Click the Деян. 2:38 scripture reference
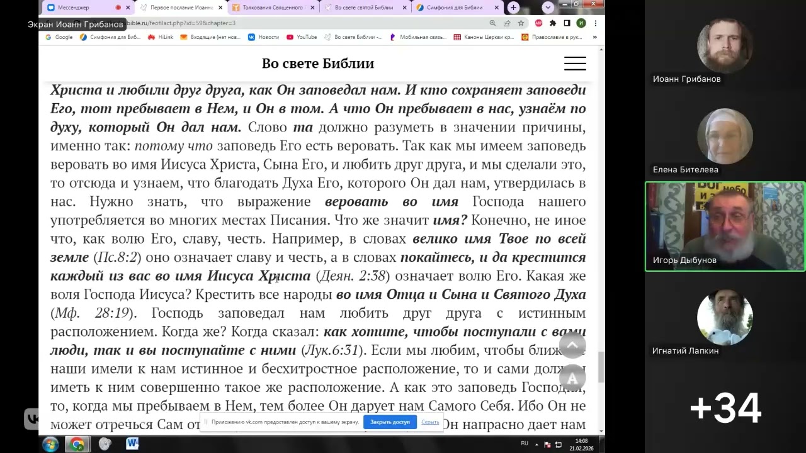Screen dimensions: 806x453 coord(352,276)
